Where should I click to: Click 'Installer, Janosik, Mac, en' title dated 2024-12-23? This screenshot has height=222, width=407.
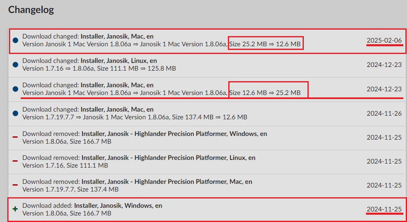[117, 85]
